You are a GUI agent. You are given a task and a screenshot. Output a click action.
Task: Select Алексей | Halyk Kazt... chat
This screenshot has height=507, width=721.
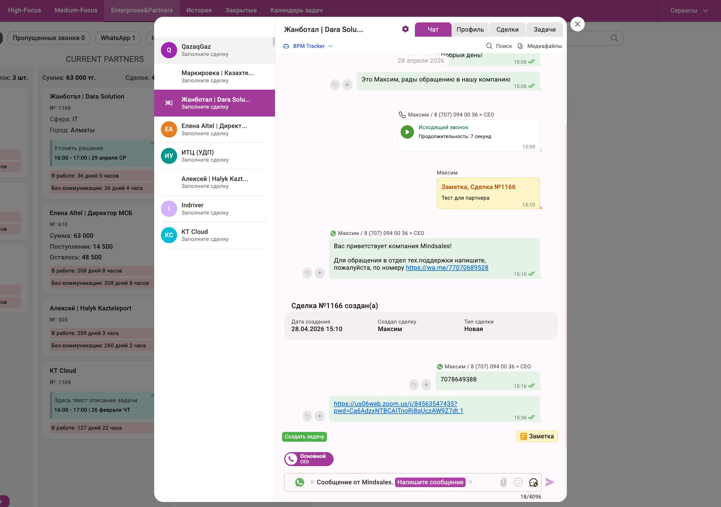[214, 182]
